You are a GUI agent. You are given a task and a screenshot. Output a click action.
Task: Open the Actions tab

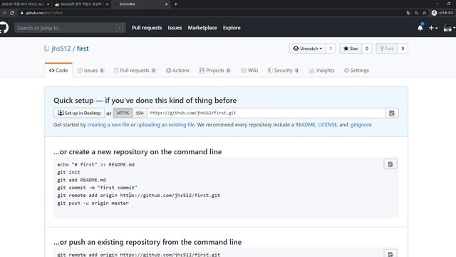click(x=177, y=70)
